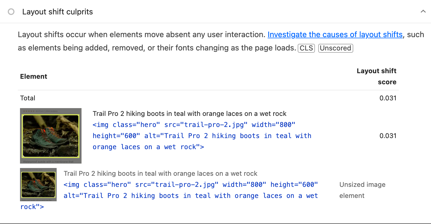The image size is (431, 224).
Task: Click the Unscored tag
Action: tap(335, 48)
